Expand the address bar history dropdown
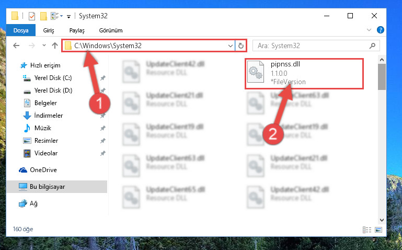The image size is (402, 250). 230,46
